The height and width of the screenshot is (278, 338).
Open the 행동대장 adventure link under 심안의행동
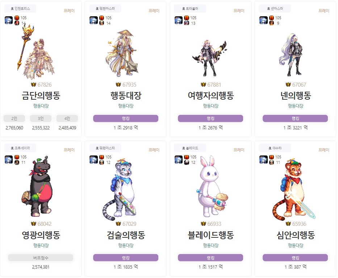(296, 245)
